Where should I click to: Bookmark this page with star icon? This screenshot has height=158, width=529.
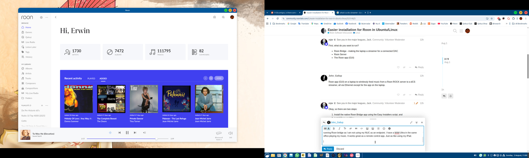[492, 19]
